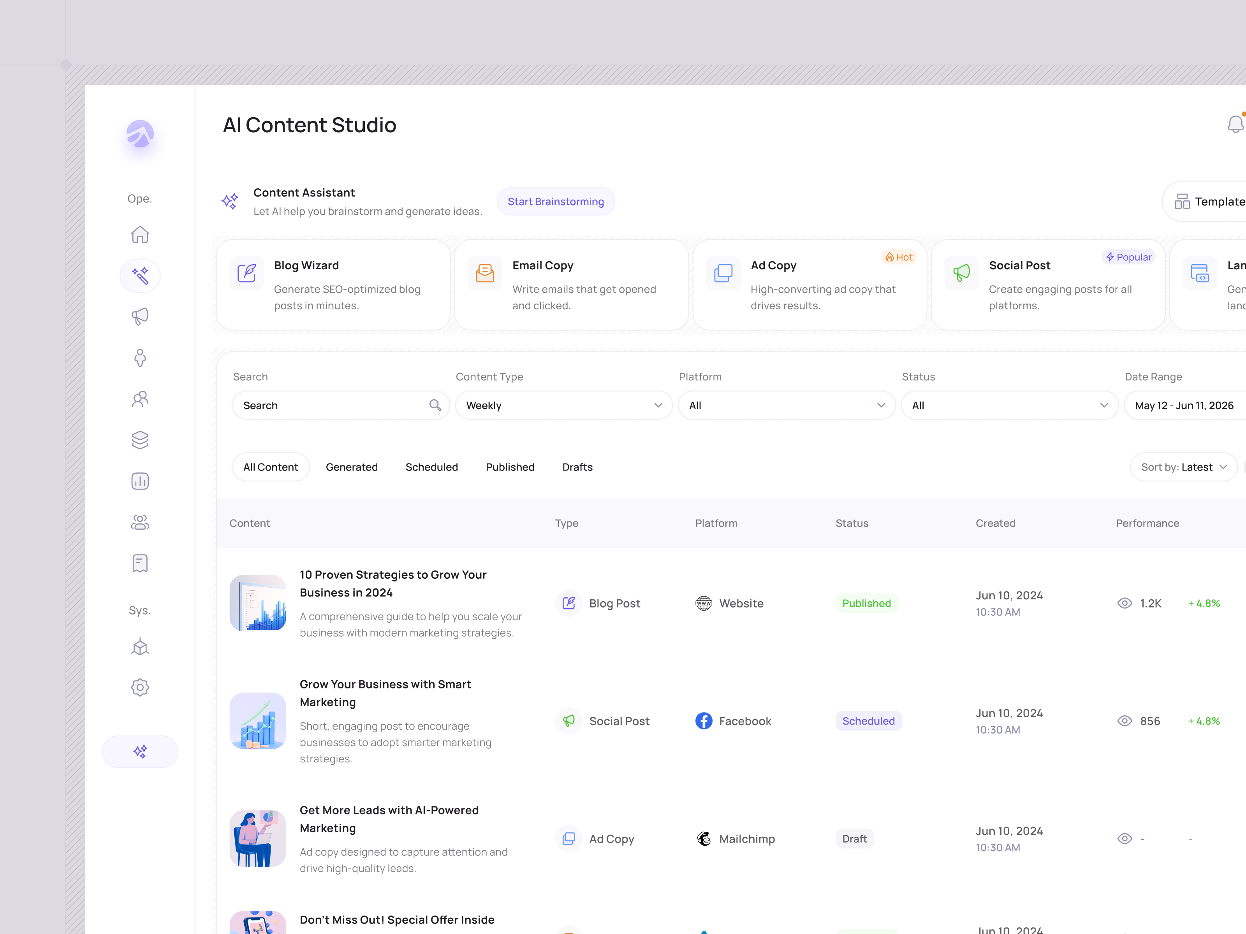Expand the Content Type Weekly dropdown
Viewport: 1246px width, 934px height.
click(x=564, y=405)
